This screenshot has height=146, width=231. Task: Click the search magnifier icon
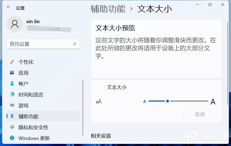pos(75,44)
